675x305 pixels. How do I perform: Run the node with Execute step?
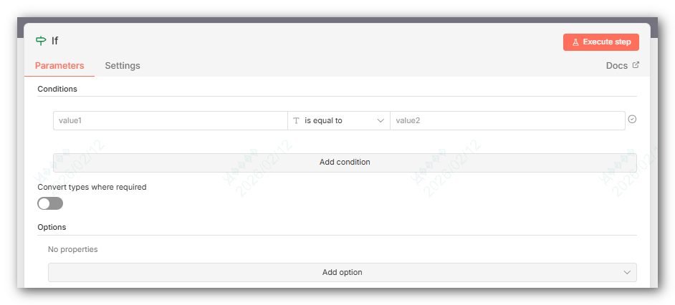coord(601,42)
